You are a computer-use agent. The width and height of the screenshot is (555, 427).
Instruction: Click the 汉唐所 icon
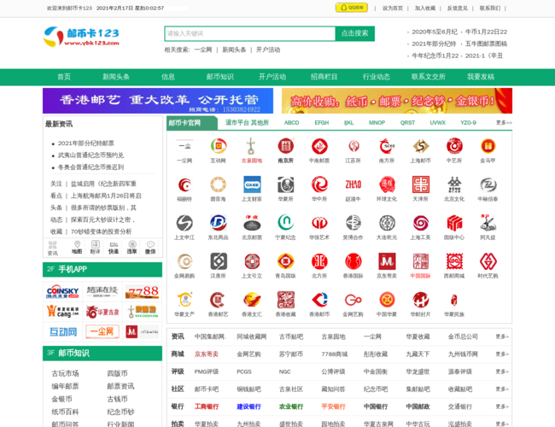click(x=218, y=261)
